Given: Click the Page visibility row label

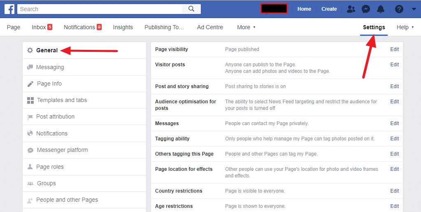Looking at the screenshot, I should [x=172, y=49].
